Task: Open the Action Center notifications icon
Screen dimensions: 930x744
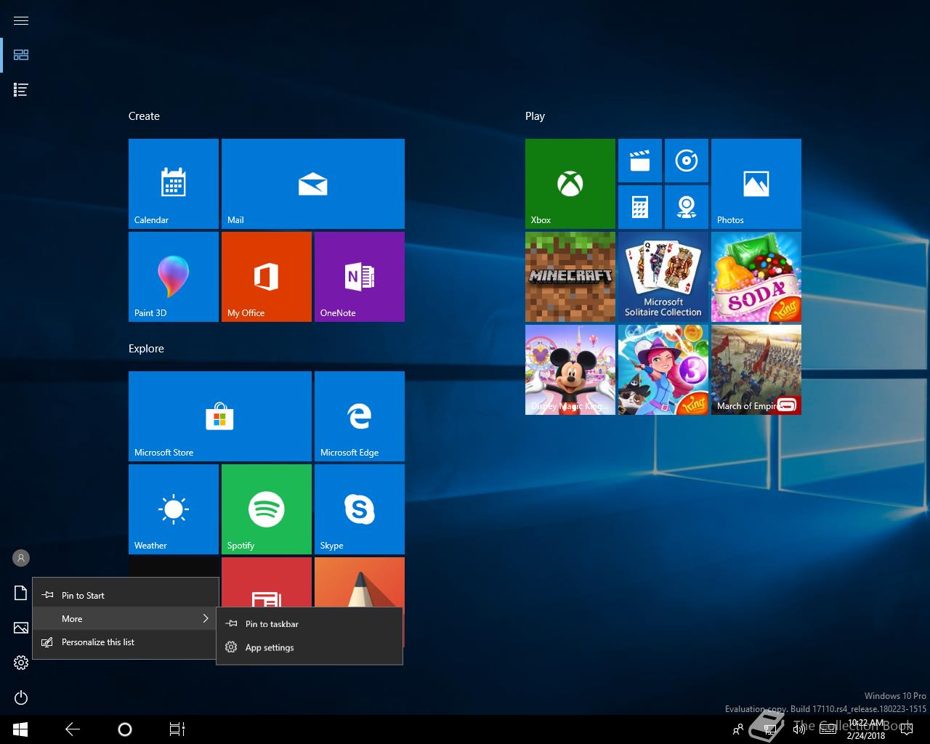Action: click(906, 729)
